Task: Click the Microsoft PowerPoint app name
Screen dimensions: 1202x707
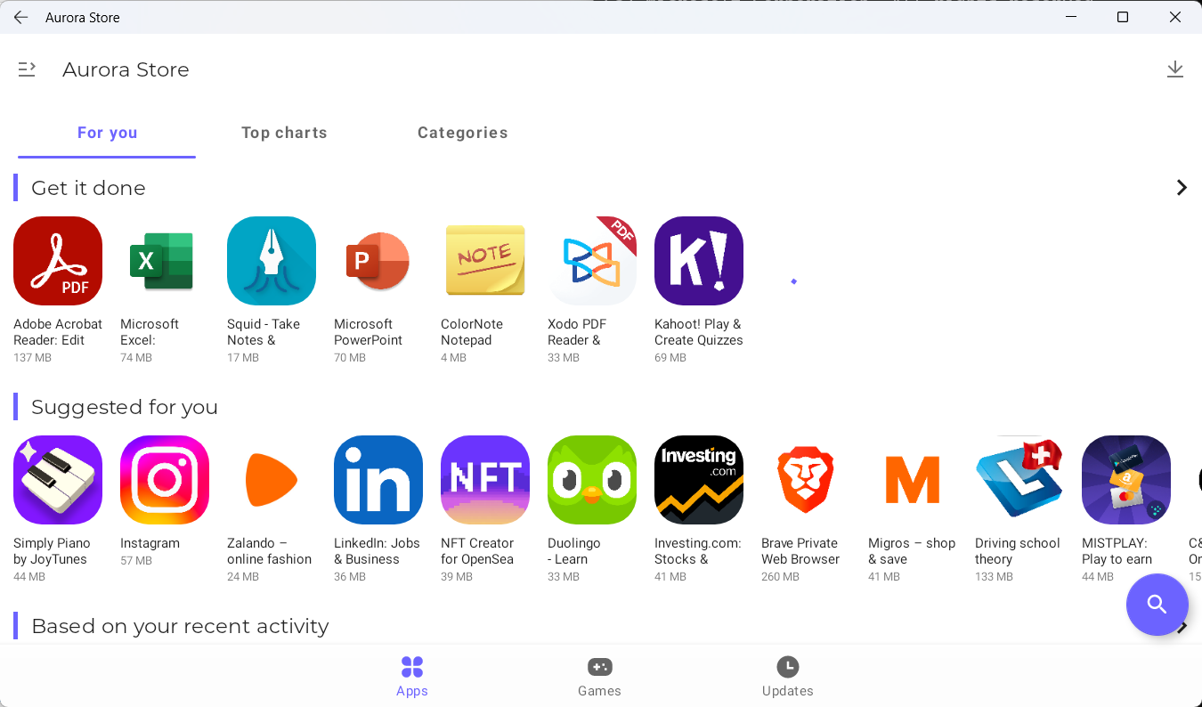Action: [x=369, y=332]
